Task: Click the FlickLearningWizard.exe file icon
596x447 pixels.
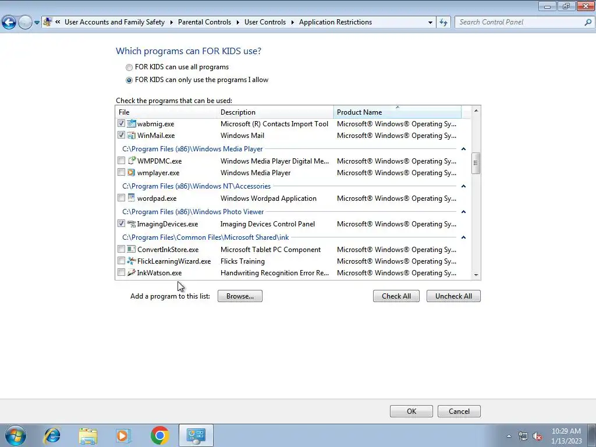Action: tap(132, 261)
